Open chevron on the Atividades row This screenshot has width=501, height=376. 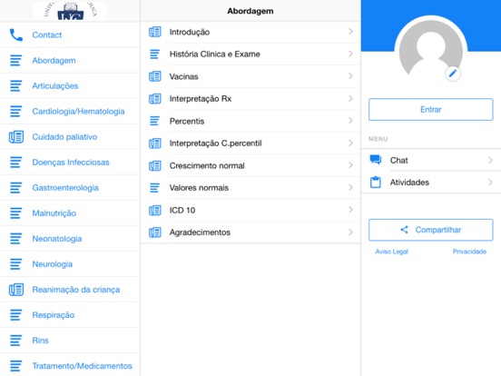point(490,183)
